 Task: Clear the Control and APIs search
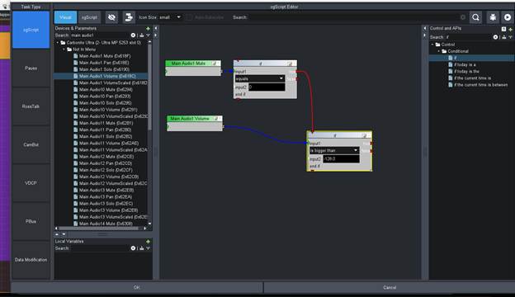[x=495, y=37]
